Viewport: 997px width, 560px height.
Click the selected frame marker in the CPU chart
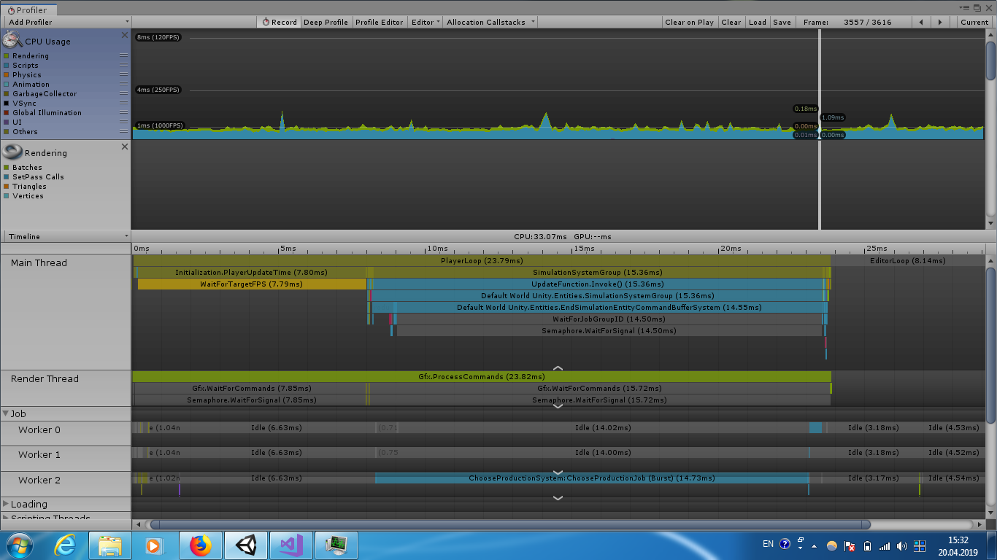820,130
